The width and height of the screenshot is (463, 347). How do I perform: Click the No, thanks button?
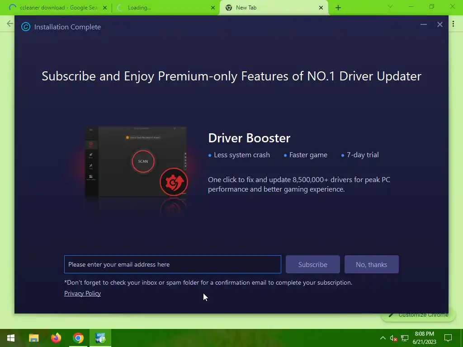372,264
